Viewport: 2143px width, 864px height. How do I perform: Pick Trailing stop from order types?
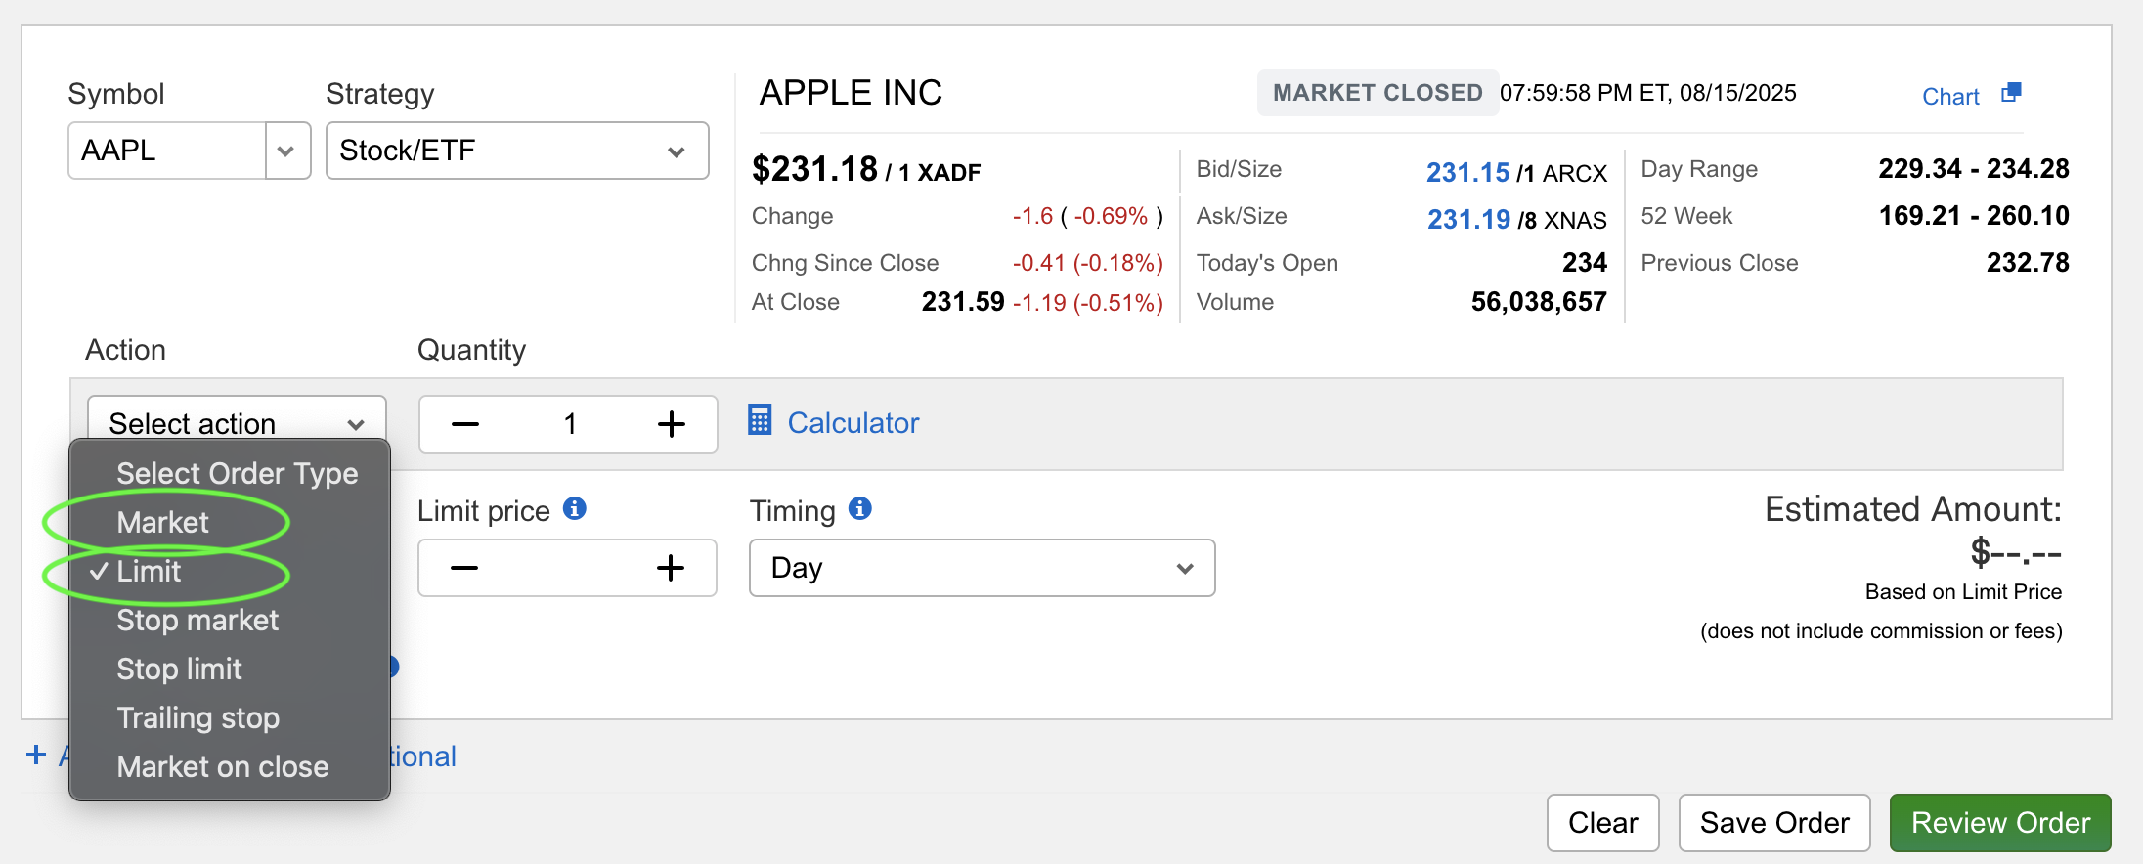pyautogui.click(x=197, y=718)
